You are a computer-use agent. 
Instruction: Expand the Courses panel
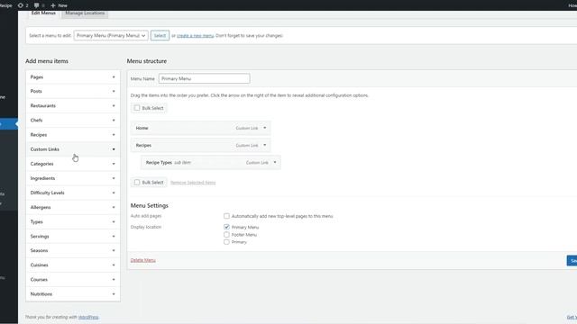tap(73, 280)
